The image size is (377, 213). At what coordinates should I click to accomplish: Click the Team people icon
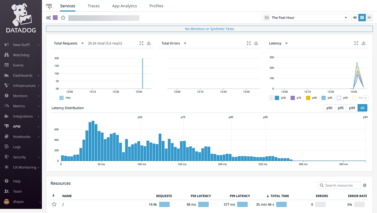click(x=6, y=191)
